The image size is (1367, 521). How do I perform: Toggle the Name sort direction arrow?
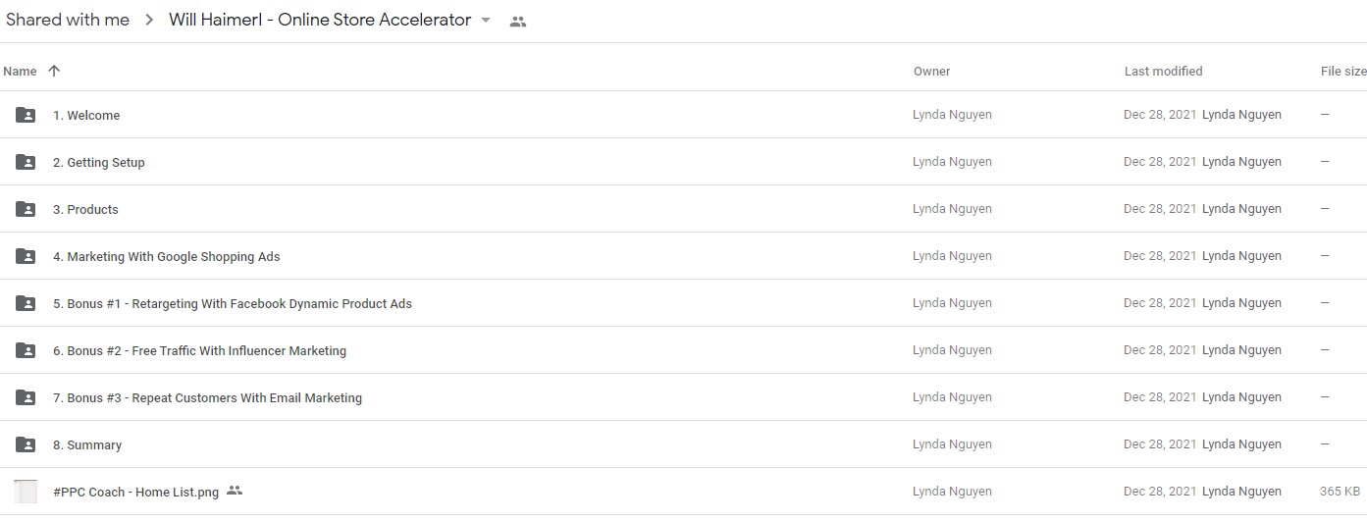(x=54, y=71)
